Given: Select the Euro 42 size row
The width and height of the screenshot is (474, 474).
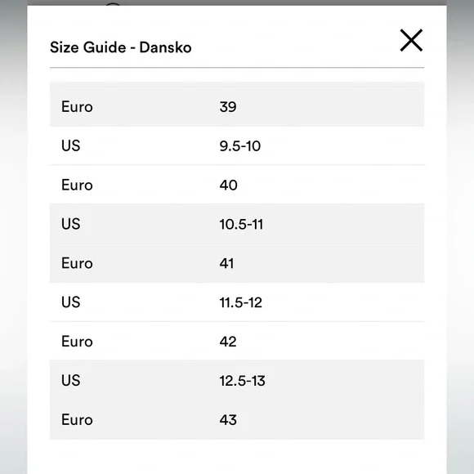Looking at the screenshot, I should (x=237, y=341).
